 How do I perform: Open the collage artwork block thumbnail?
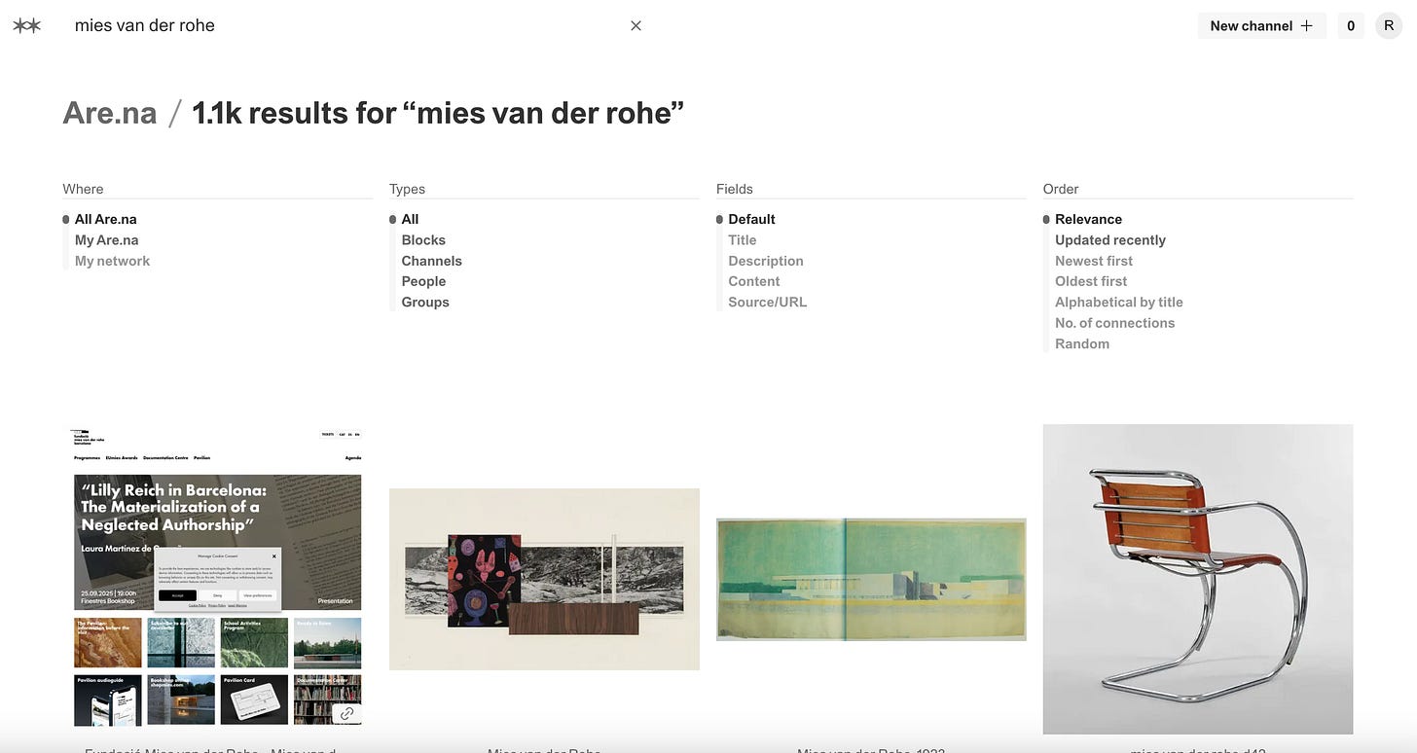544,579
